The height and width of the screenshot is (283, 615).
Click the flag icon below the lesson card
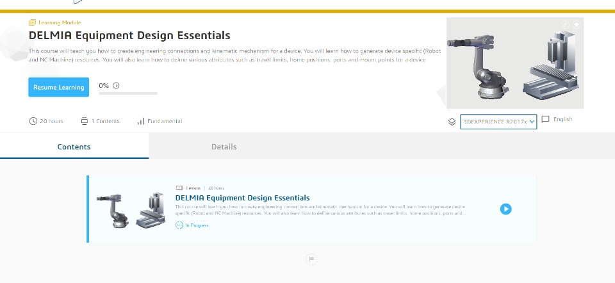(x=311, y=259)
